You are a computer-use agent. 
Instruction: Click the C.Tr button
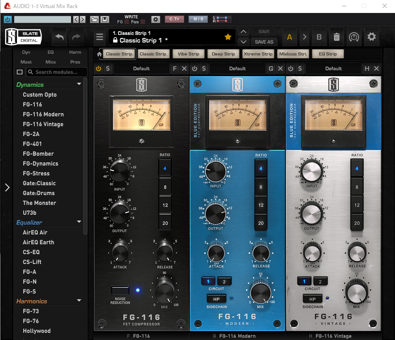174,19
